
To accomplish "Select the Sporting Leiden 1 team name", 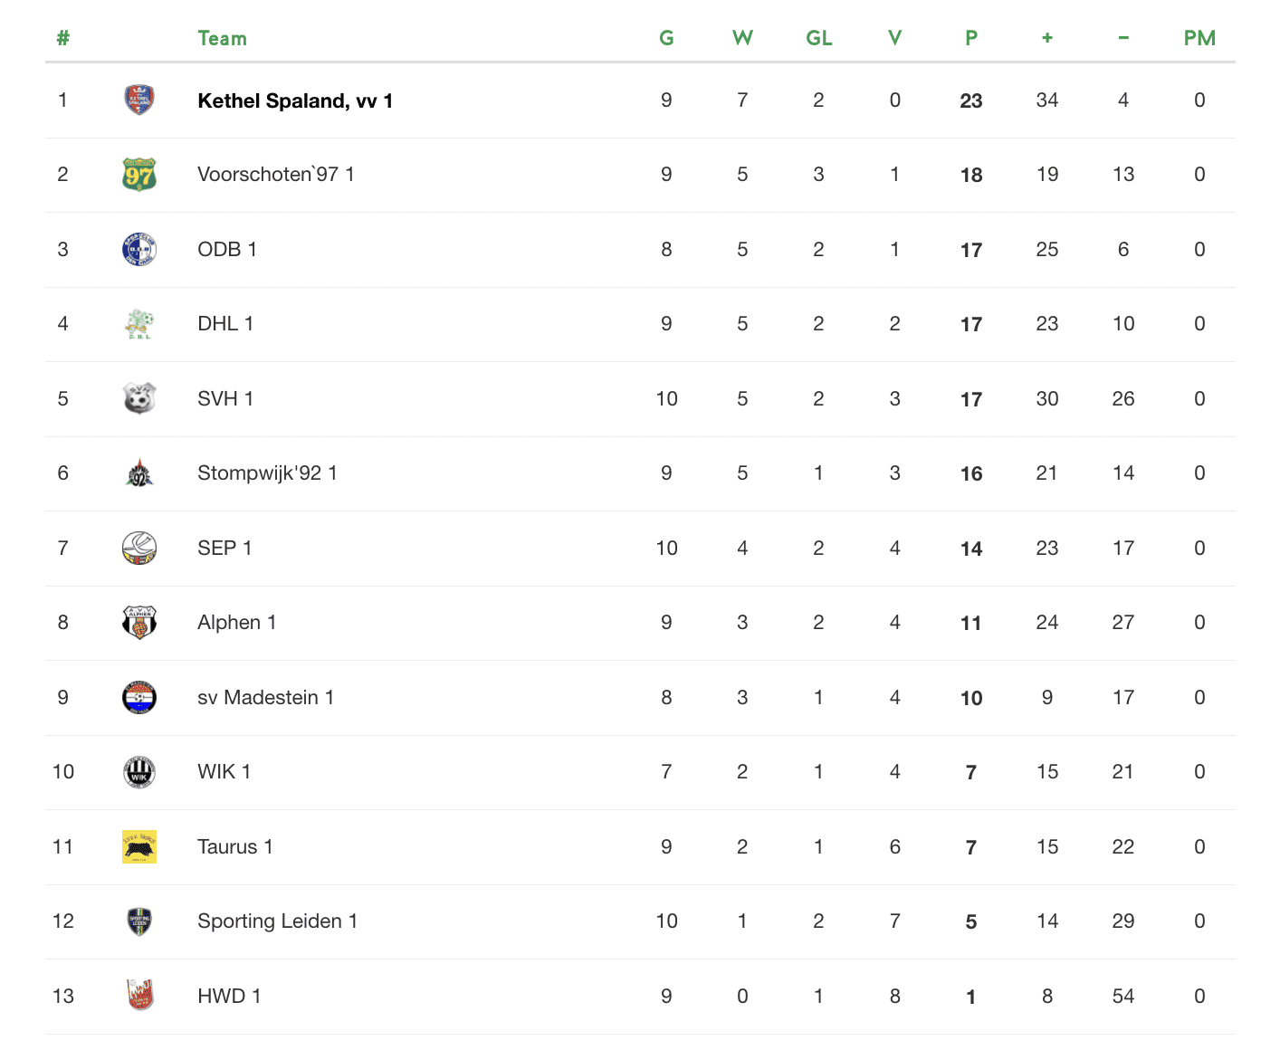I will (278, 921).
